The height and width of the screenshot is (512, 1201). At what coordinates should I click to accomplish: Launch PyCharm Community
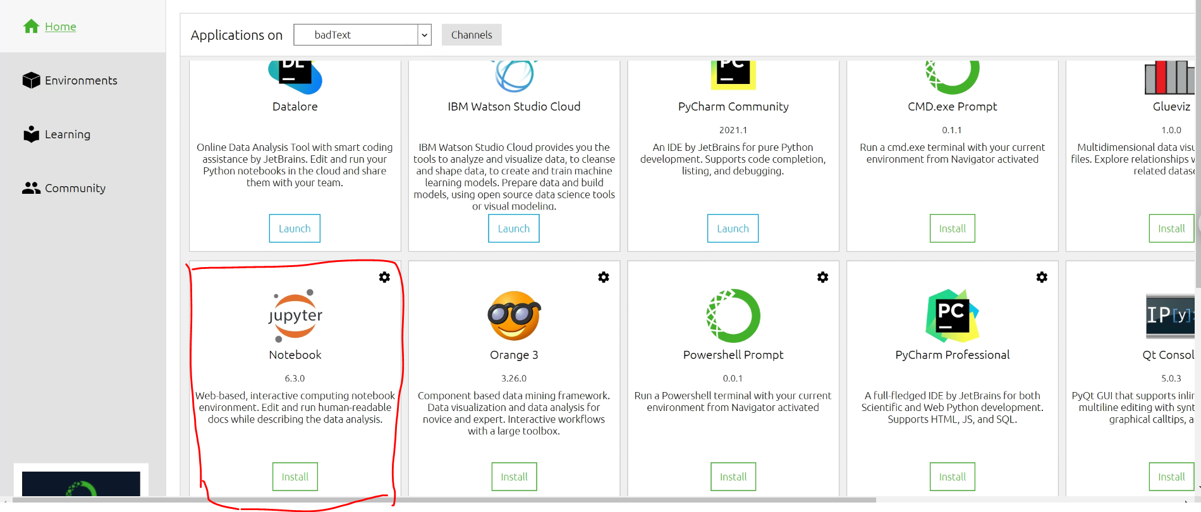tap(733, 229)
